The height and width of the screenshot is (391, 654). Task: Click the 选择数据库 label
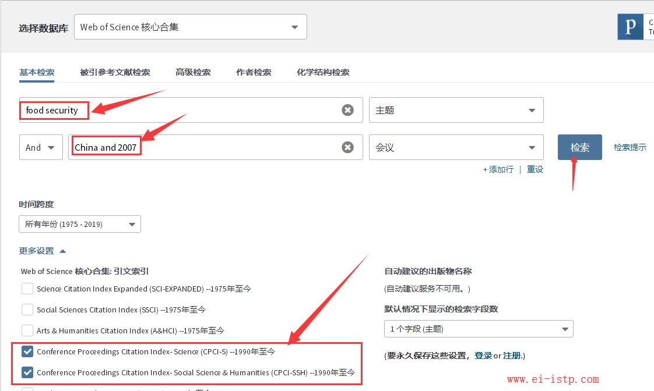43,29
